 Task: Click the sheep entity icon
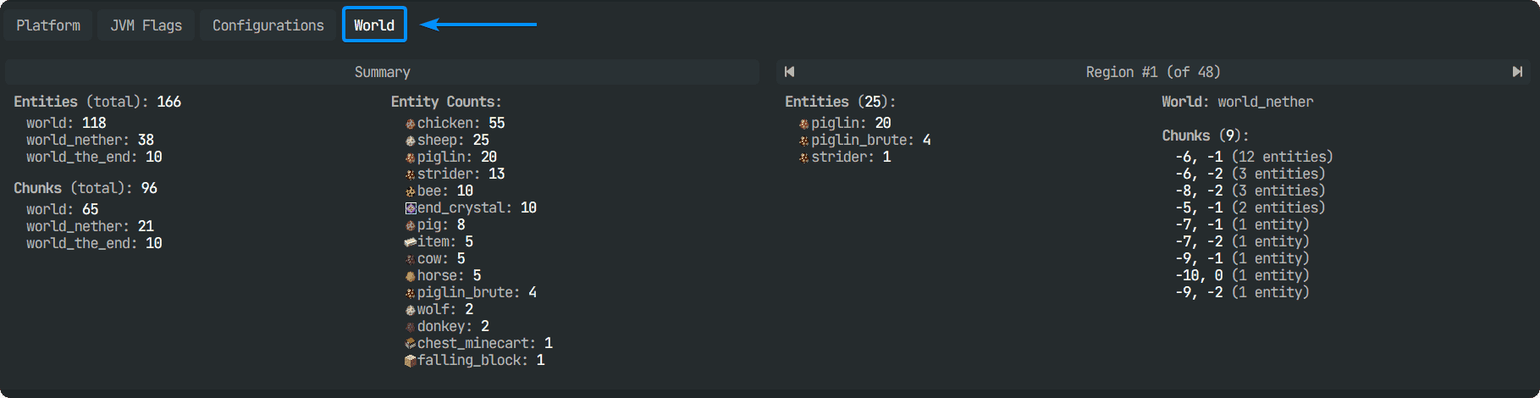411,141
